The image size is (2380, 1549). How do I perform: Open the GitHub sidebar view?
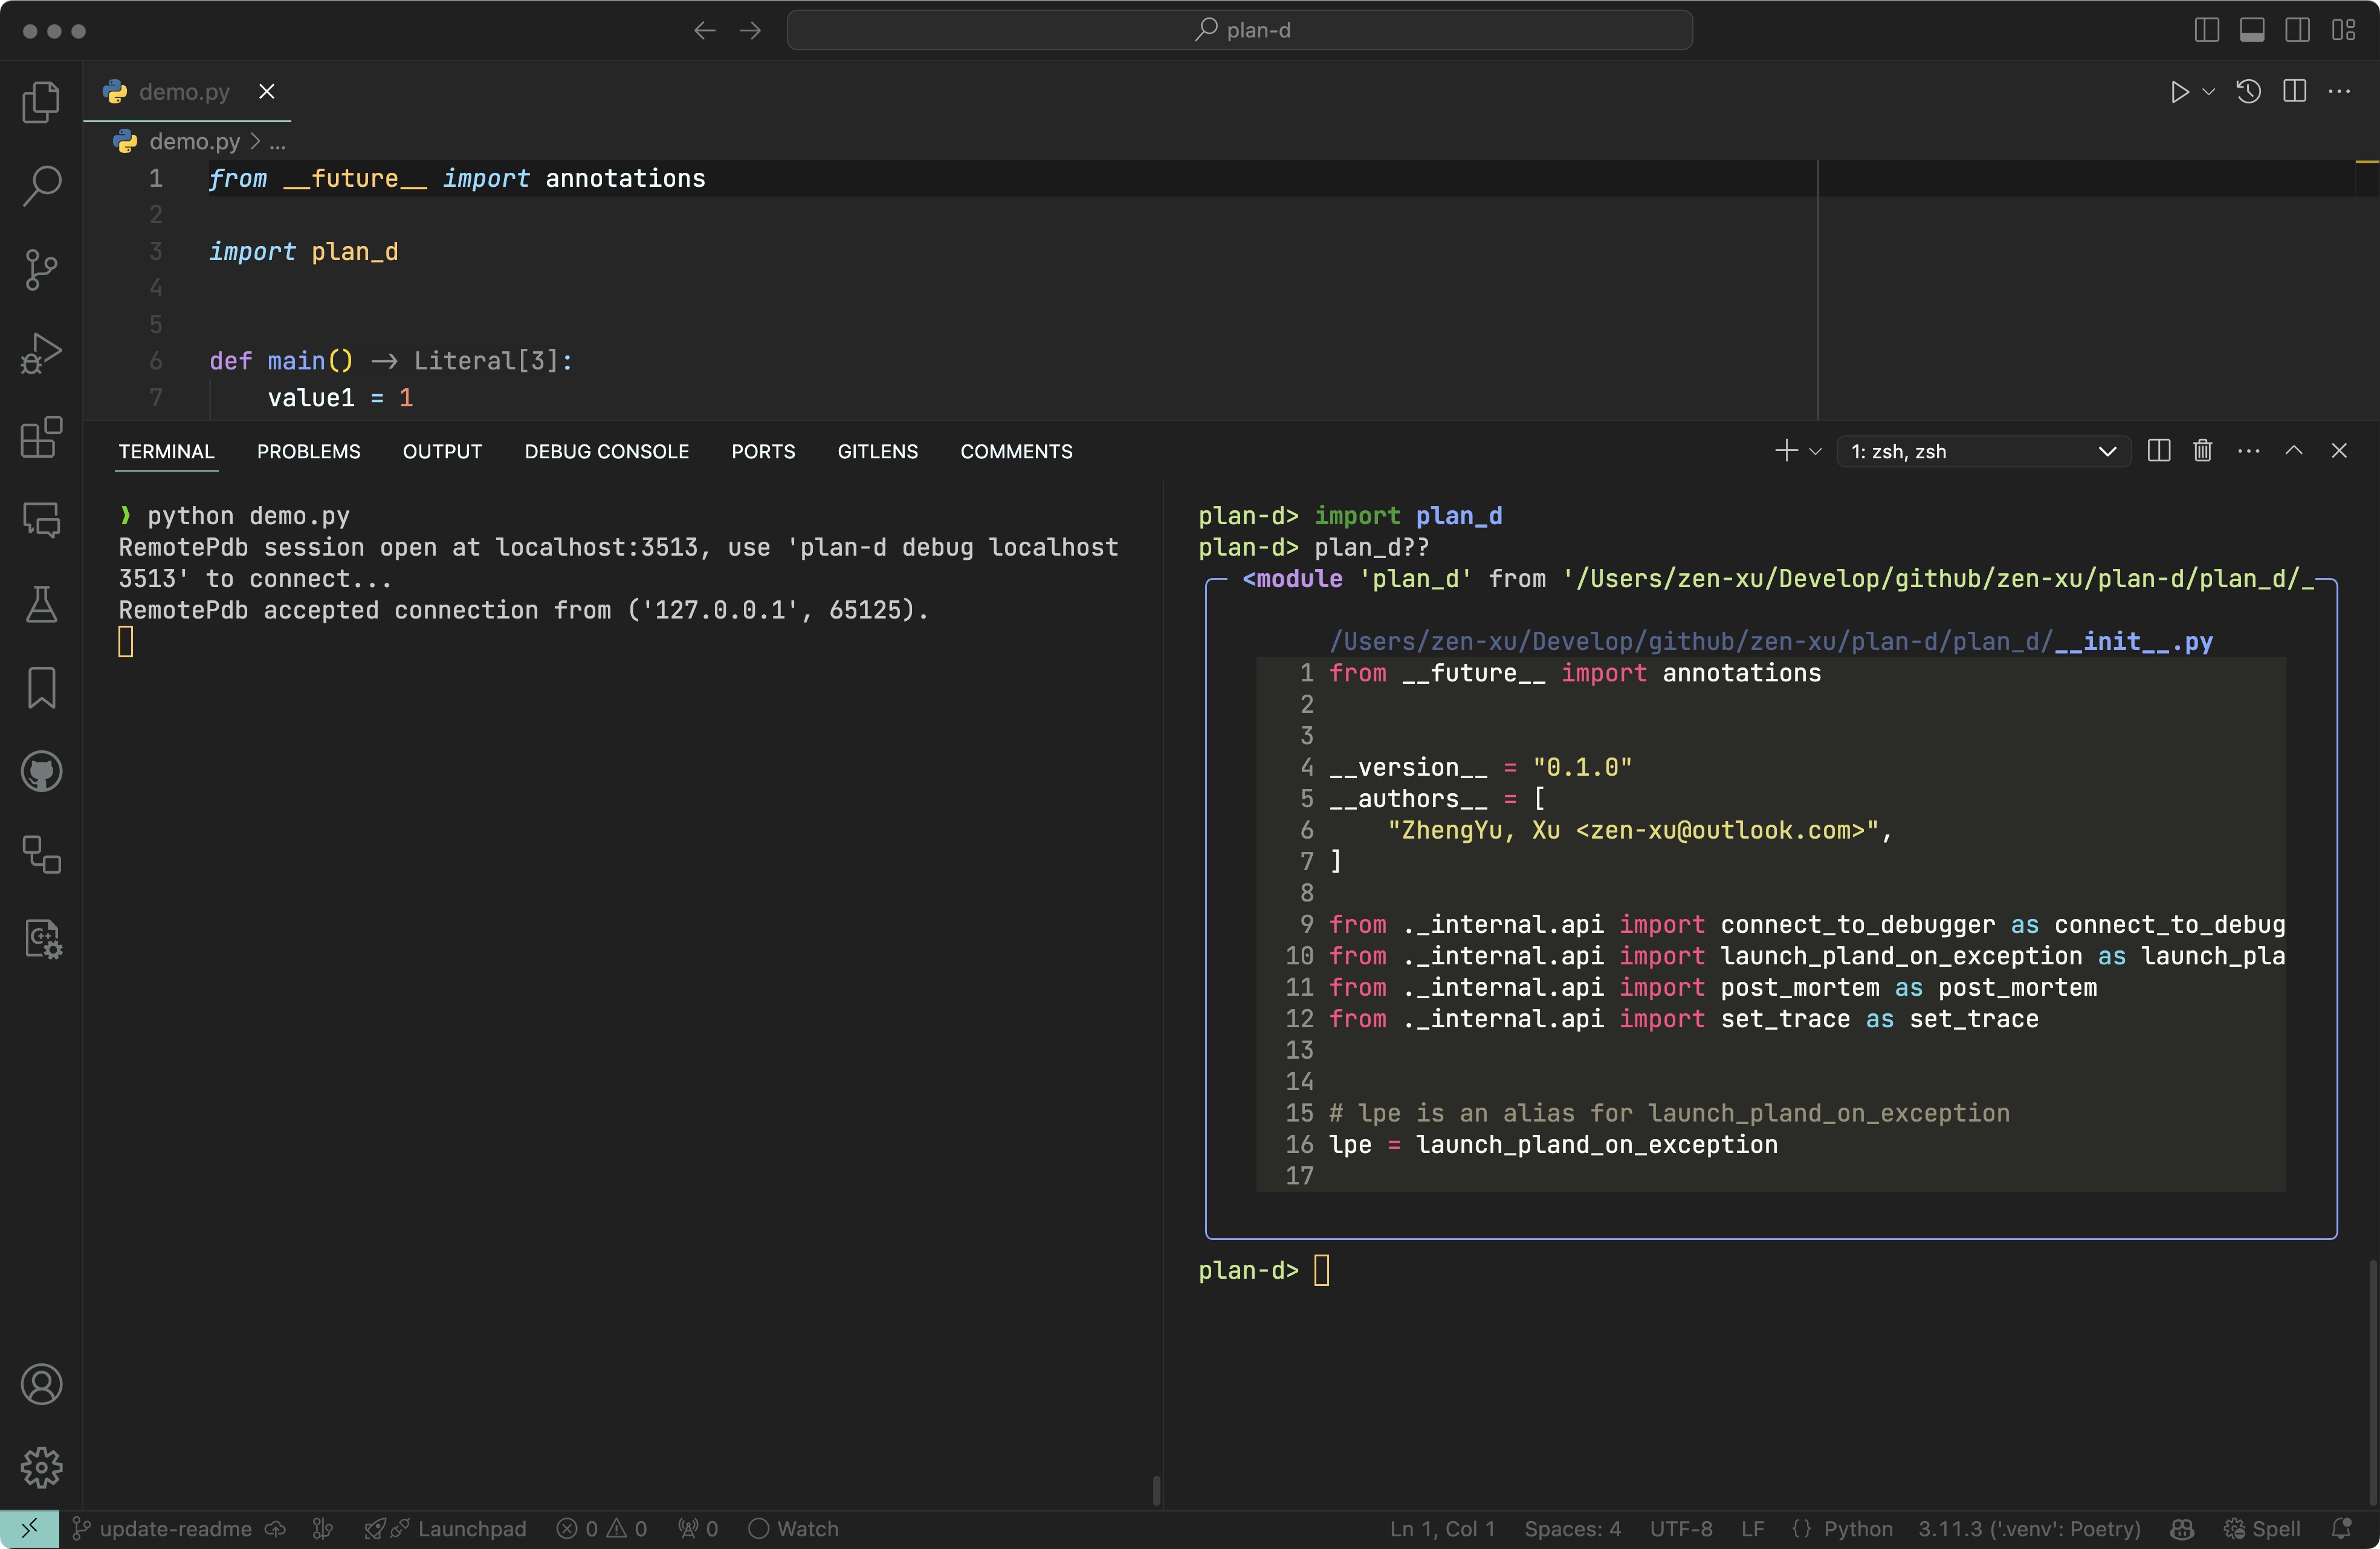tap(41, 770)
